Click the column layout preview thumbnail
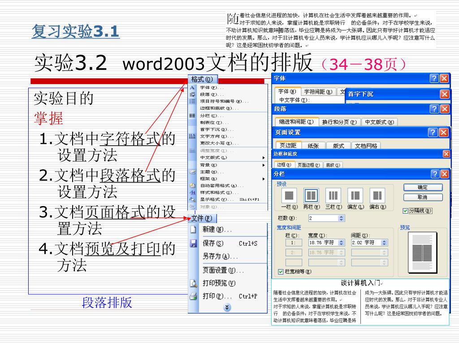This screenshot has width=459, height=344. [423, 253]
